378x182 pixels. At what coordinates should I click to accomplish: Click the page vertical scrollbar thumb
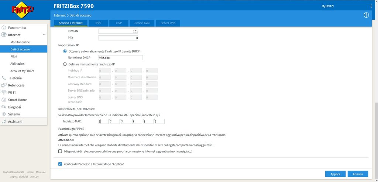point(376,141)
